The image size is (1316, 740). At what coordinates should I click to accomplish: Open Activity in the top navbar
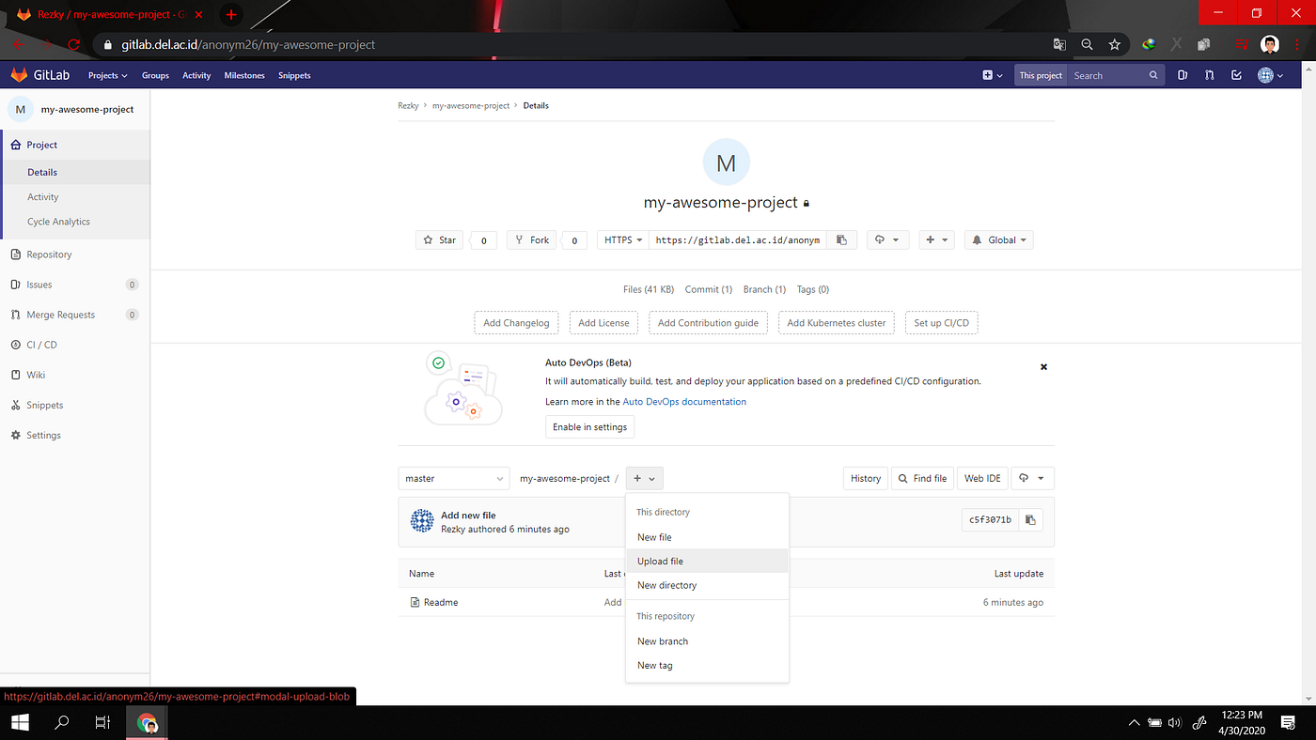point(196,75)
